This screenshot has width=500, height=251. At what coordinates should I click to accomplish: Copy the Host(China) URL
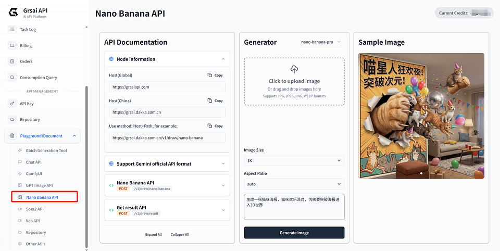click(x=215, y=101)
